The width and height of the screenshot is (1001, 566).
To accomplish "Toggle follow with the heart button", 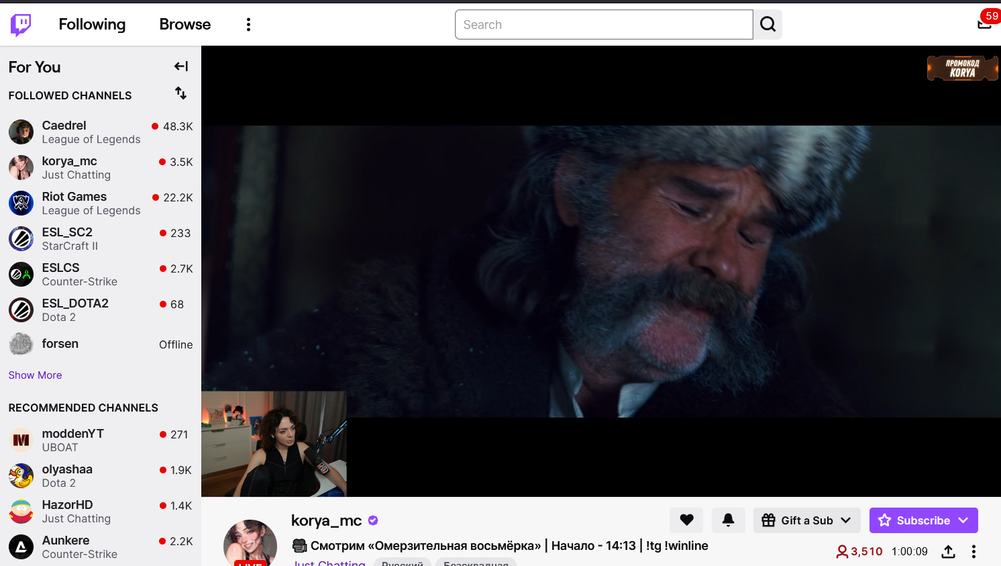I will click(686, 520).
